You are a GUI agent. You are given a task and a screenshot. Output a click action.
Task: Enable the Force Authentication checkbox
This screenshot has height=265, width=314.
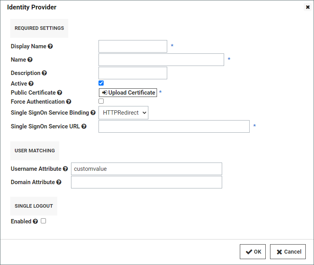click(x=101, y=101)
